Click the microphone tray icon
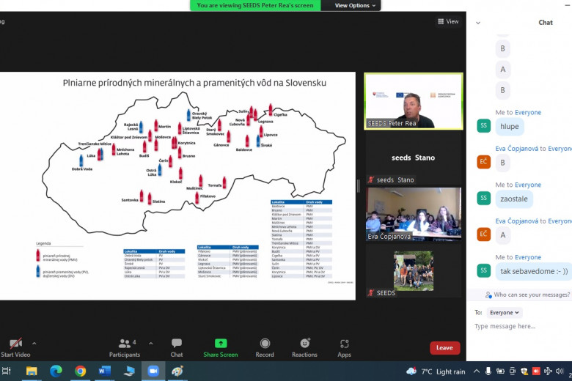The width and height of the screenshot is (572, 381). click(488, 371)
